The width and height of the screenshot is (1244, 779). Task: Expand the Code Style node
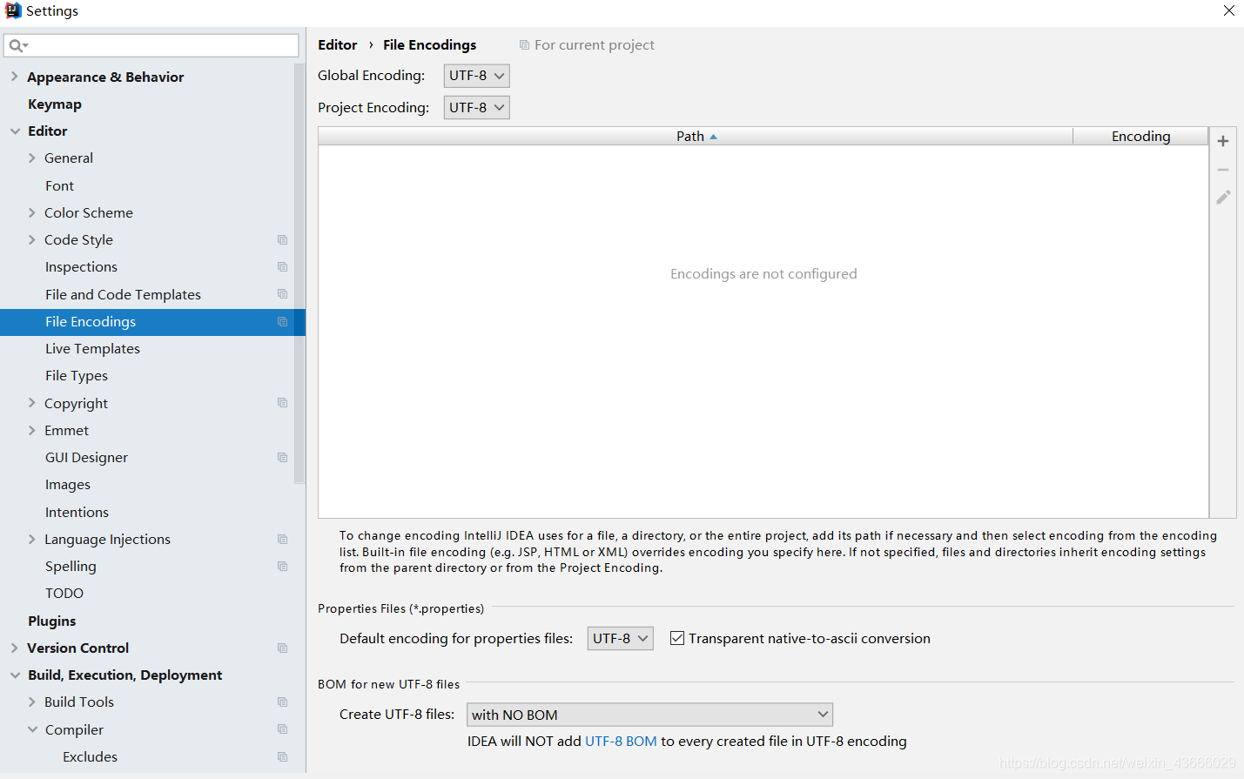[31, 239]
